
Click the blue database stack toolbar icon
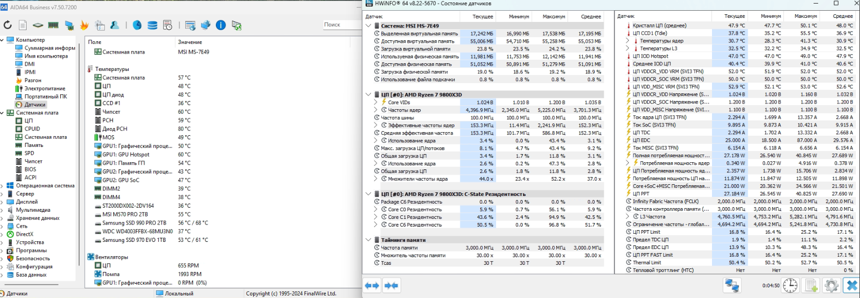tap(152, 25)
